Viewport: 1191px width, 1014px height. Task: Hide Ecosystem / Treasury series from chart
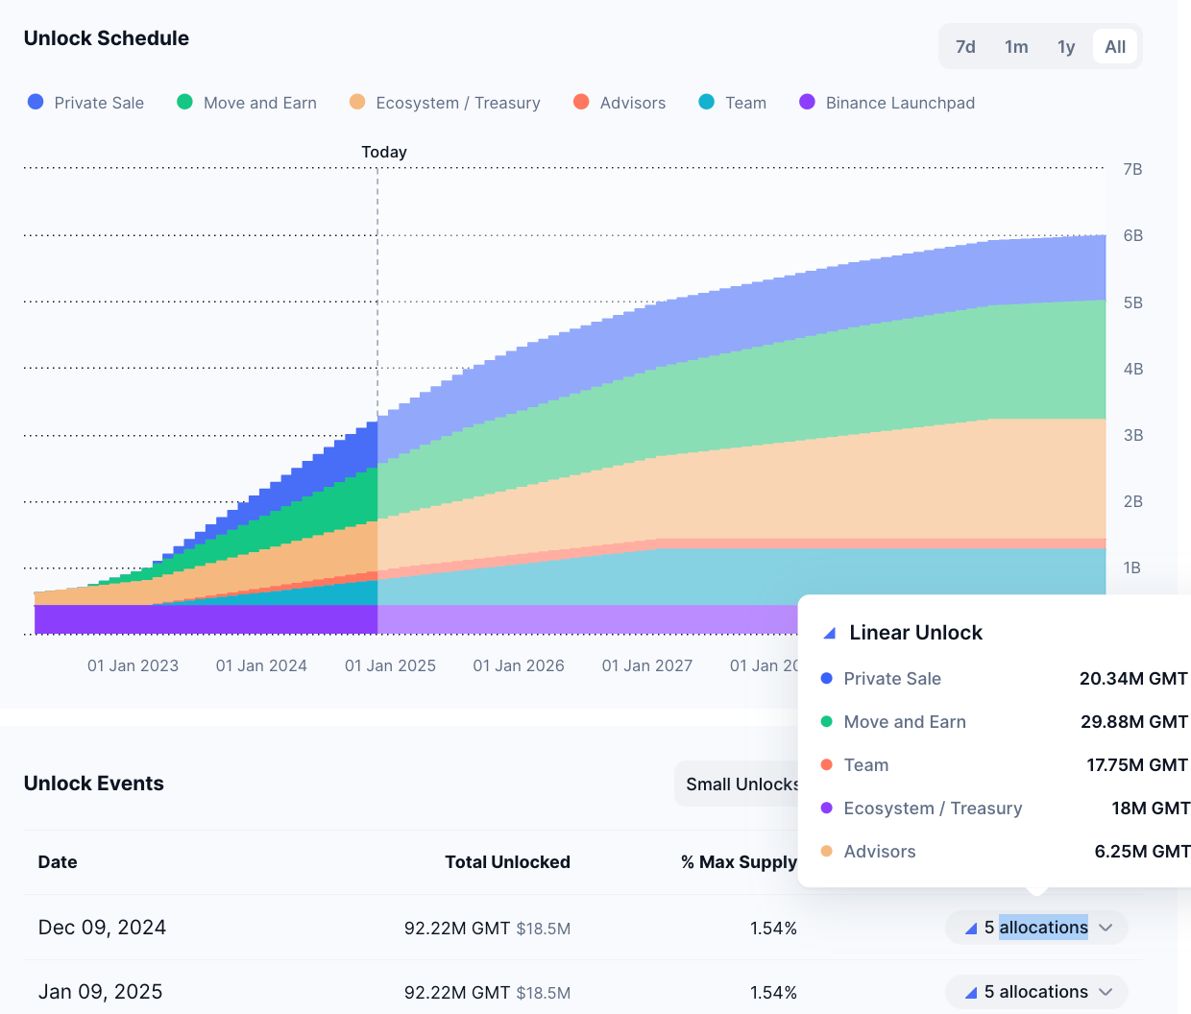click(x=445, y=103)
